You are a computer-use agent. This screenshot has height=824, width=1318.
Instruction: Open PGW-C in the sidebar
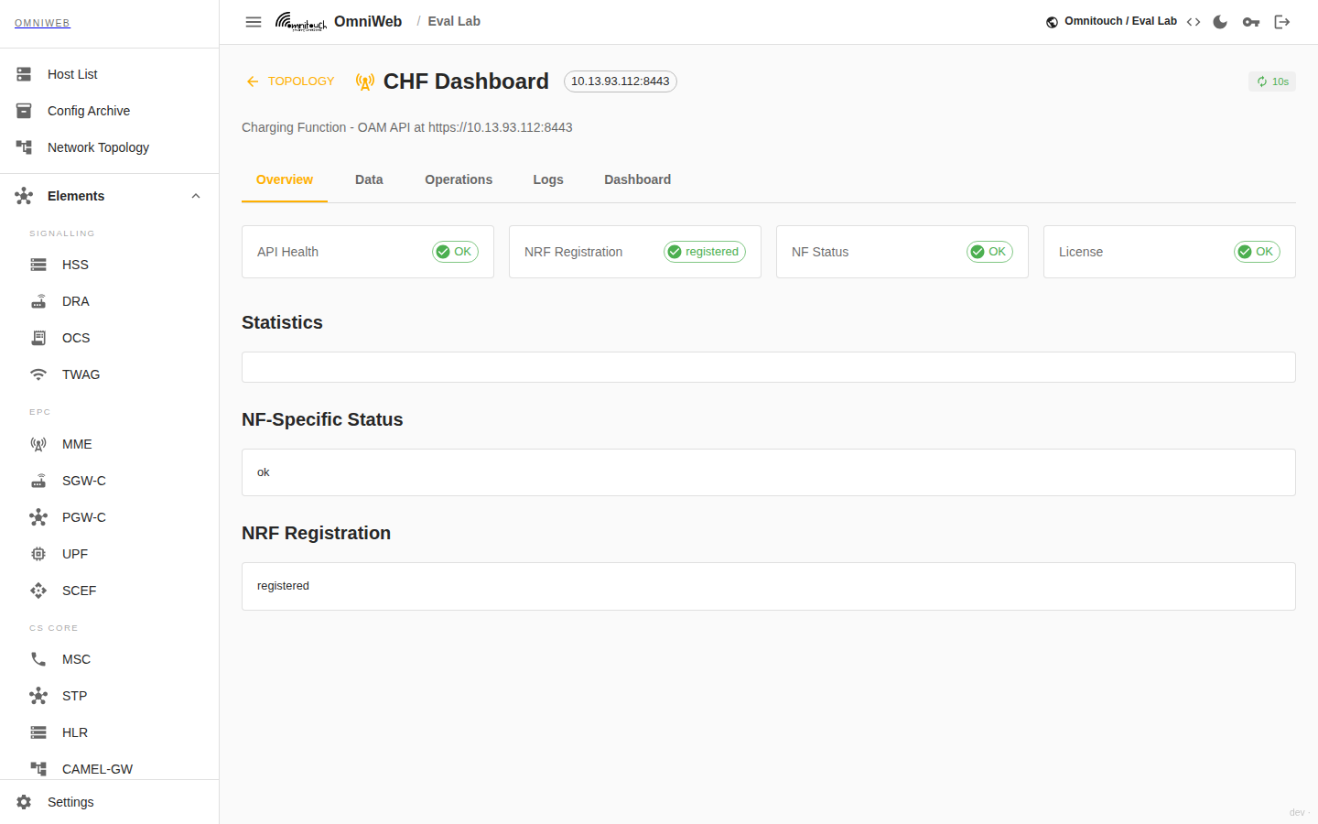coord(110,517)
